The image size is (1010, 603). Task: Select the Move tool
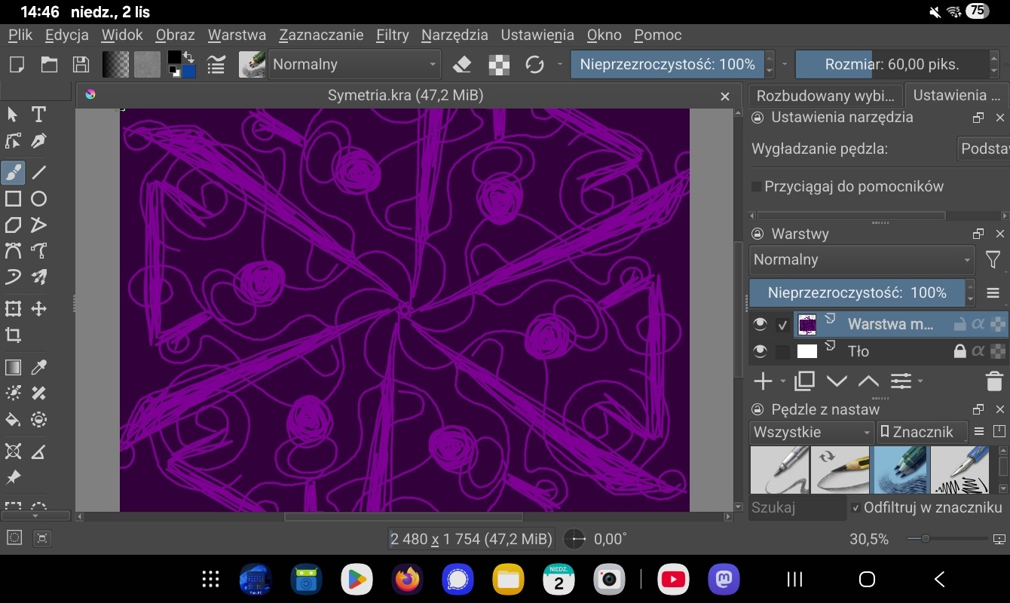click(x=38, y=309)
